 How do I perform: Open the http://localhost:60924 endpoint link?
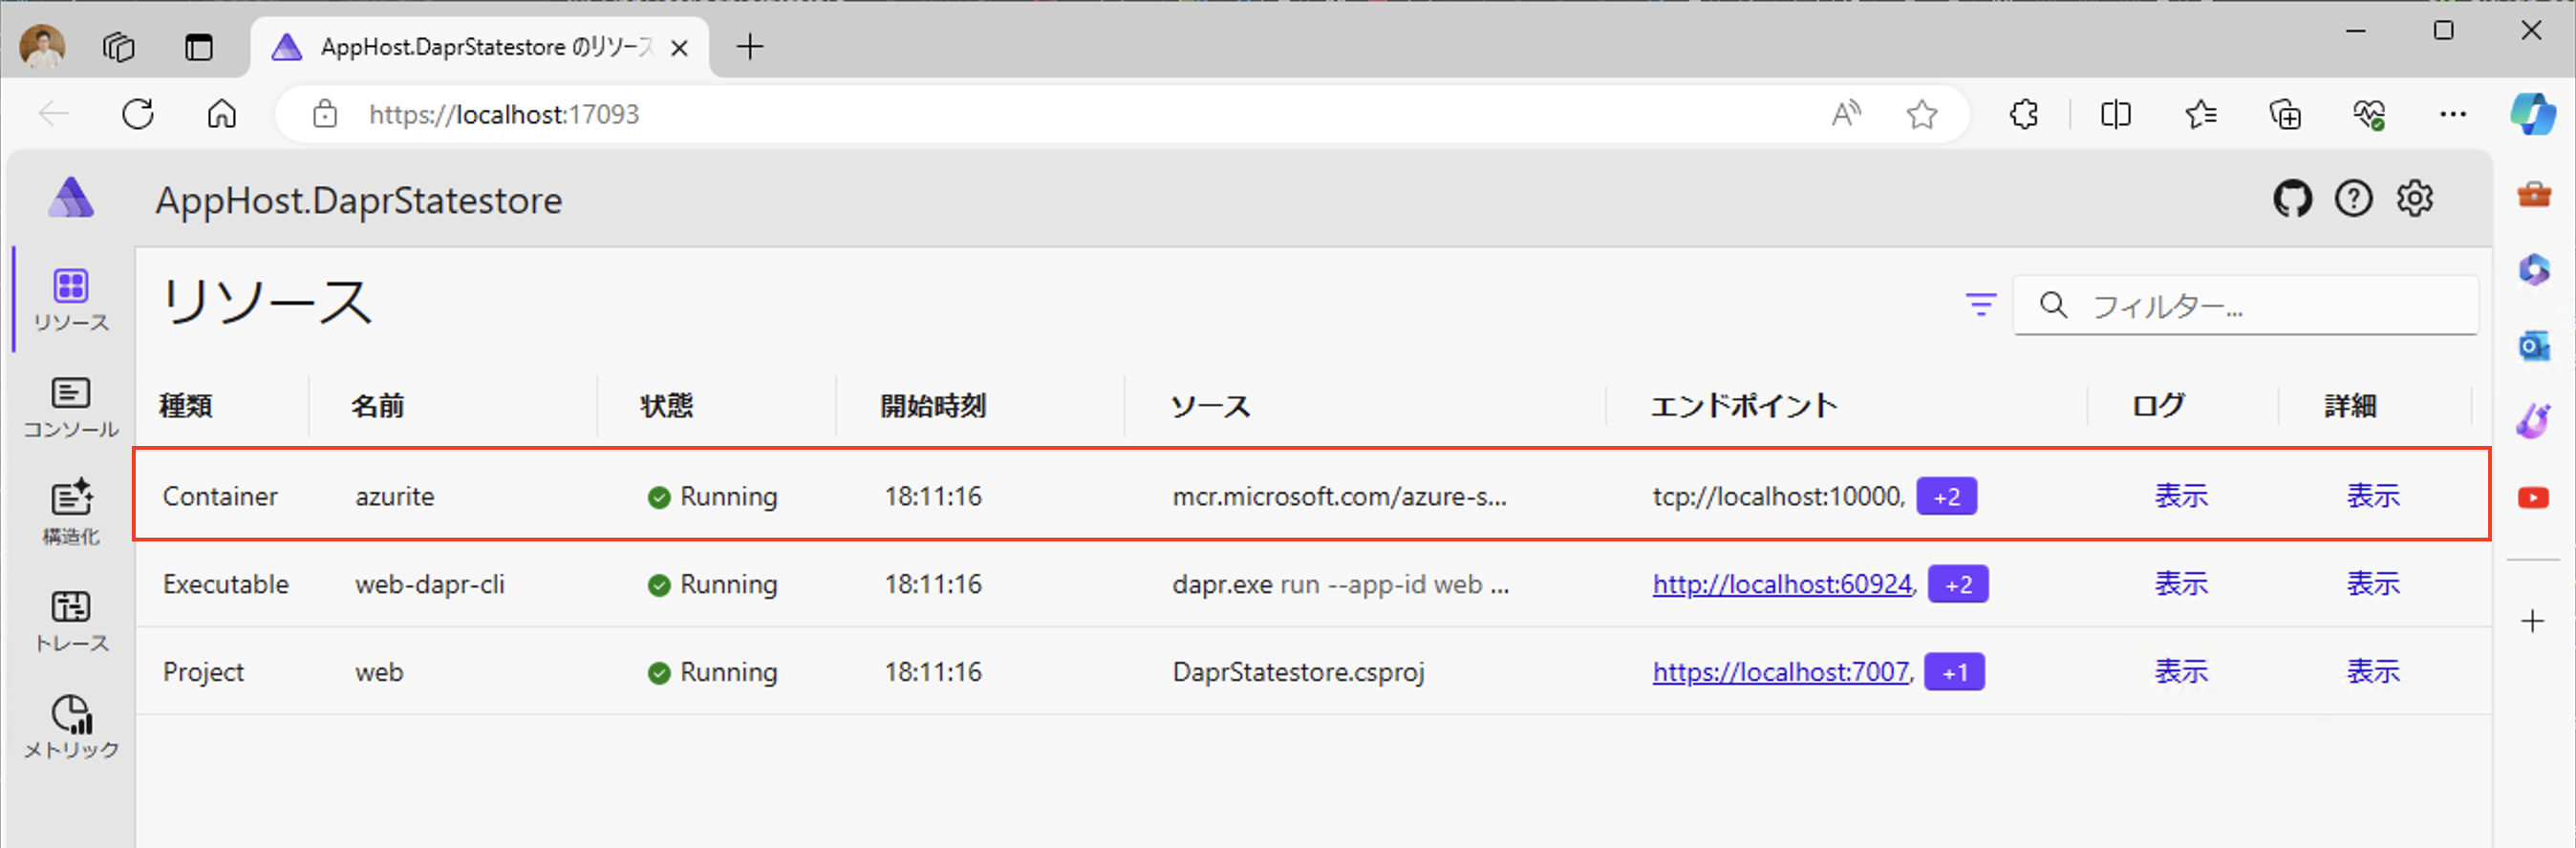1782,584
